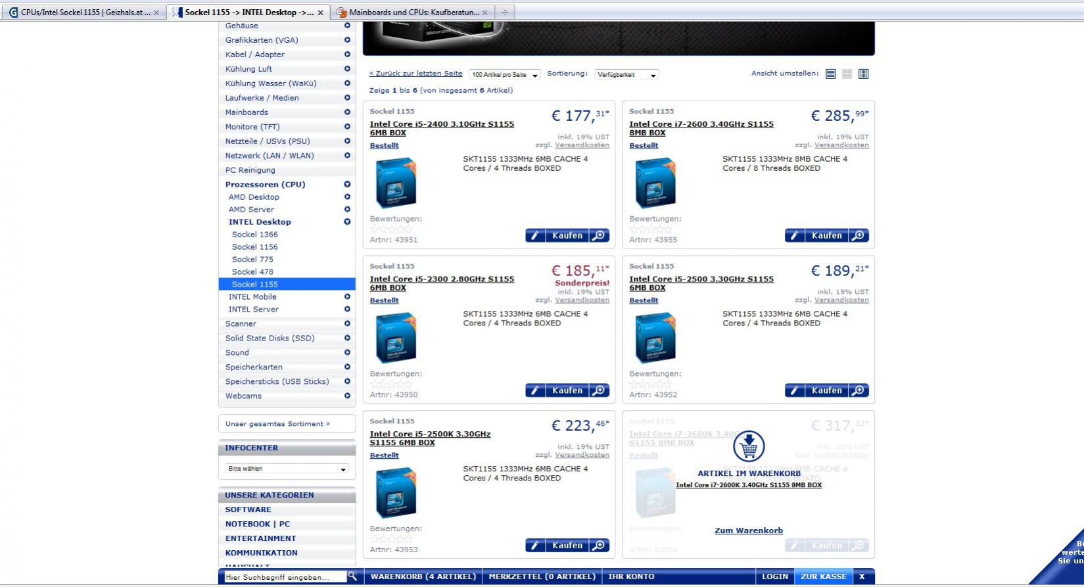Image resolution: width=1084 pixels, height=587 pixels.
Task: Collapse the INTEL Desktop subcategory arrow
Action: 347,222
